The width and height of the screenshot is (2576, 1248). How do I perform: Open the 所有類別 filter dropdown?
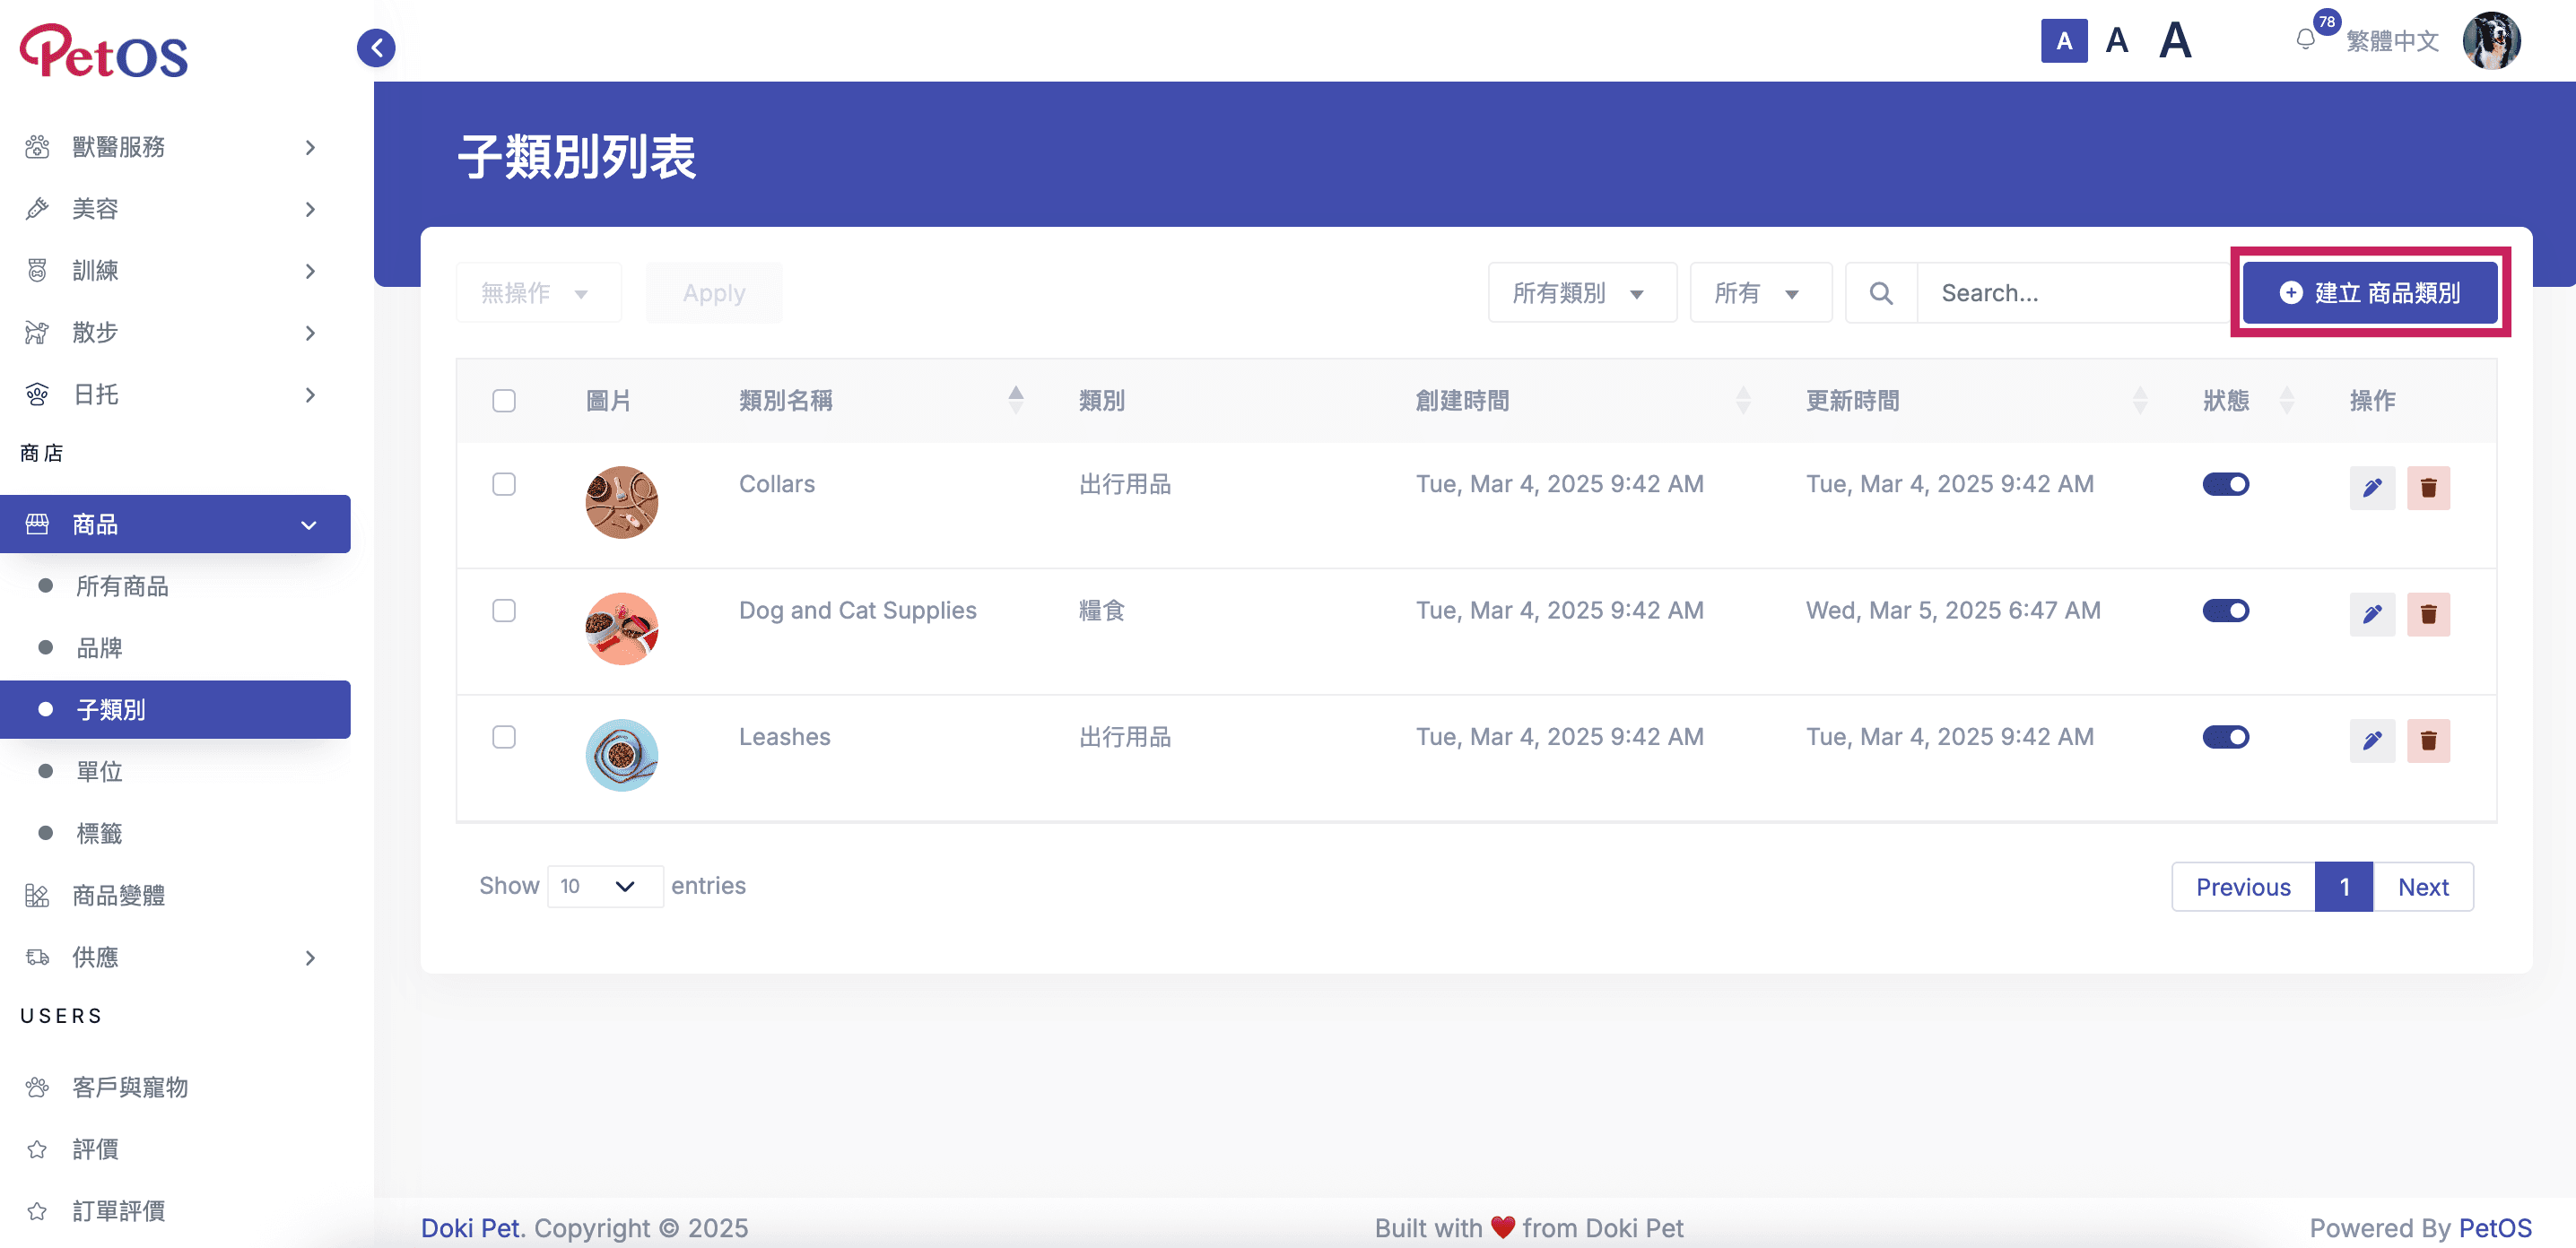pos(1581,293)
